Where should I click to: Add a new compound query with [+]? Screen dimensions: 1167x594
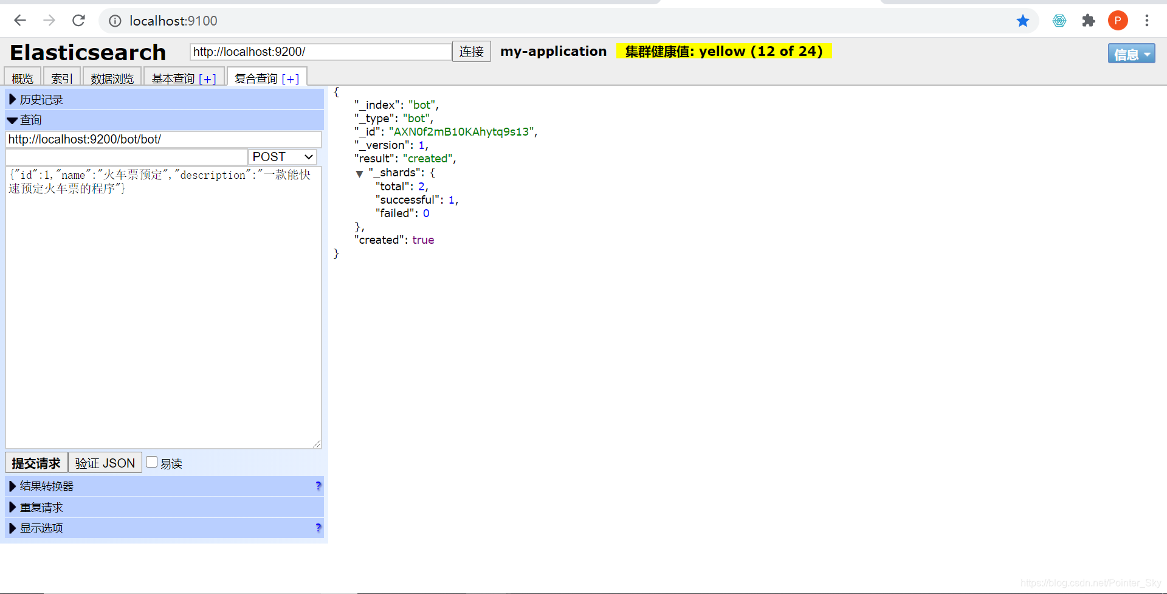[x=290, y=79]
